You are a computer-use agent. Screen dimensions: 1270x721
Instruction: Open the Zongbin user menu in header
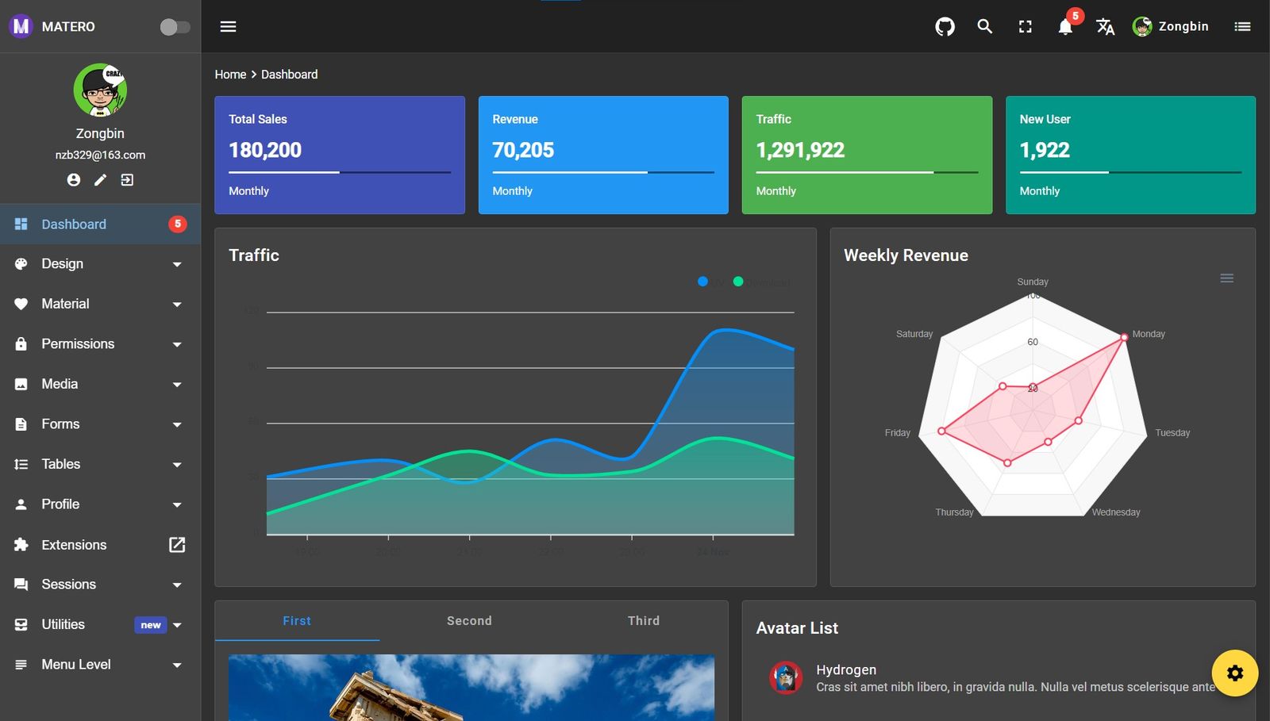click(x=1171, y=27)
